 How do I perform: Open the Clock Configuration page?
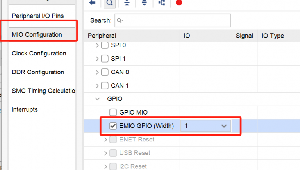[x=39, y=54]
